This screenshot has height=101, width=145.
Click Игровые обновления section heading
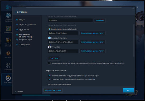(x=56, y=71)
